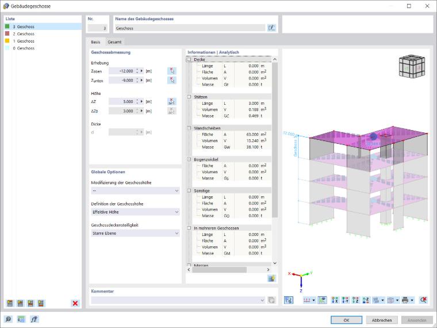Click Wandscheiben Masse value 38.100
437x328 pixels.
click(x=253, y=147)
